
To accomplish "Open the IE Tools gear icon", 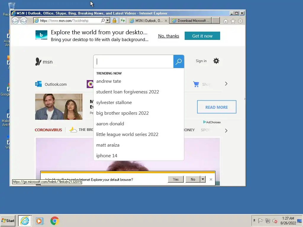I will tap(240, 21).
